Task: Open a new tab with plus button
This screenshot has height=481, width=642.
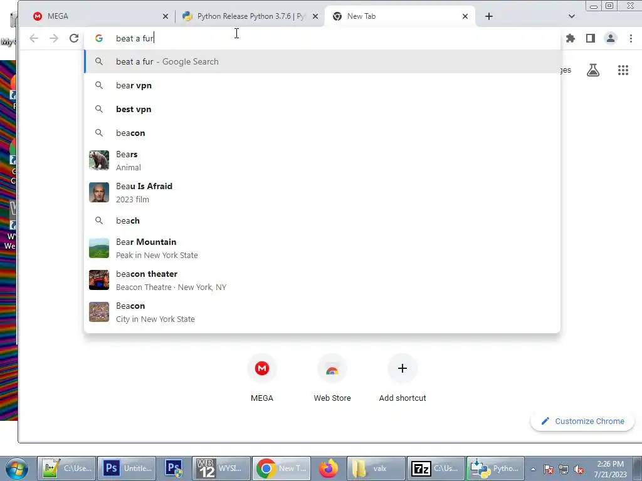Action: click(489, 16)
